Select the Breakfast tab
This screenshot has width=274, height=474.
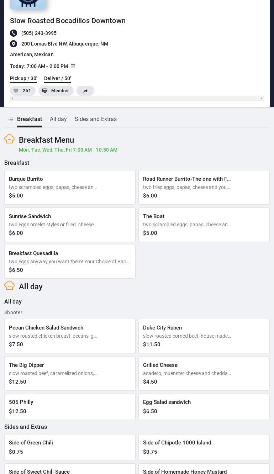[x=30, y=119]
